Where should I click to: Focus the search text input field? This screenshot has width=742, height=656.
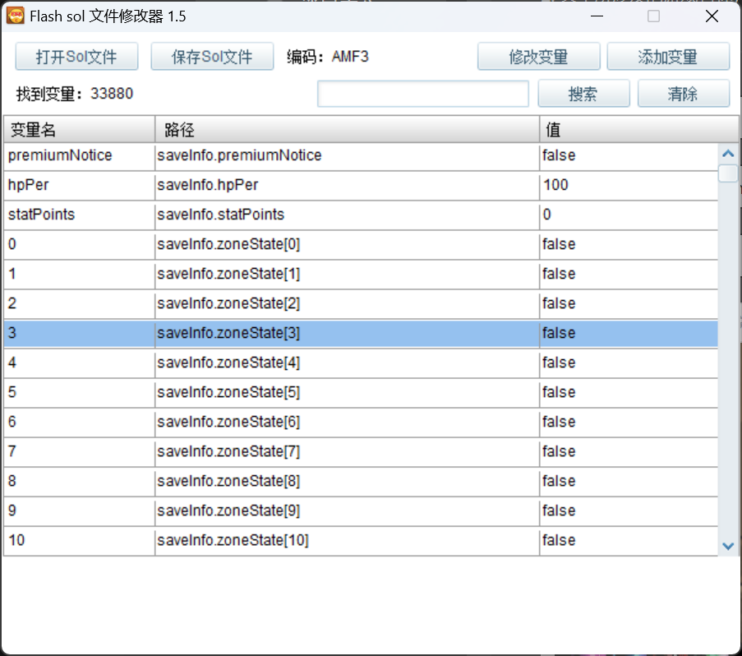(x=423, y=94)
